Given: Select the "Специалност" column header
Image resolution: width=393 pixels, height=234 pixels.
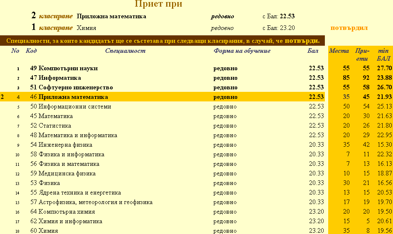Looking at the screenshot, I should (x=125, y=51).
